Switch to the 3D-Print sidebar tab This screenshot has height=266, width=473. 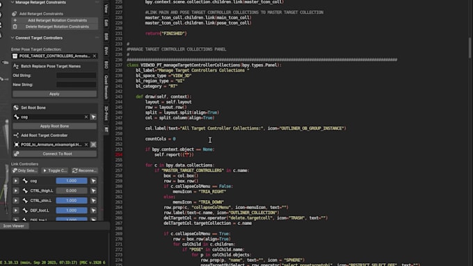[106, 113]
